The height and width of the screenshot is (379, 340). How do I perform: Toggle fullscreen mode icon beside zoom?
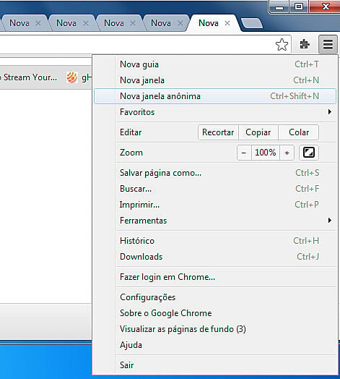click(309, 153)
